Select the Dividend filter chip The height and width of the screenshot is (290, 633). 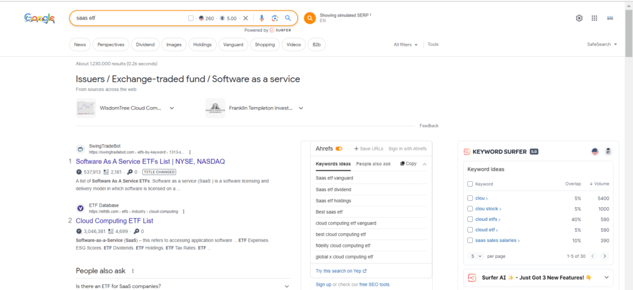click(145, 45)
